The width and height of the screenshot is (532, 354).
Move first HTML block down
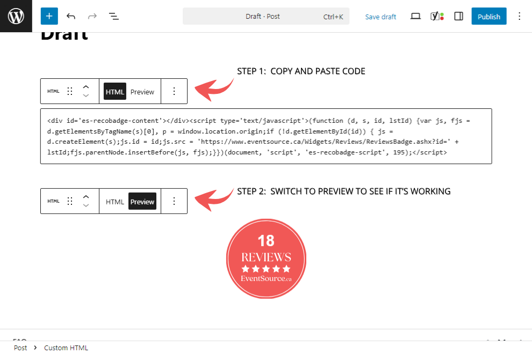pyautogui.click(x=86, y=95)
